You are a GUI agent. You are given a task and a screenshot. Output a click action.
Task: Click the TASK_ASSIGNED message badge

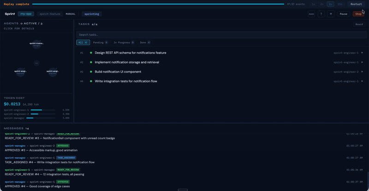(x=66, y=158)
